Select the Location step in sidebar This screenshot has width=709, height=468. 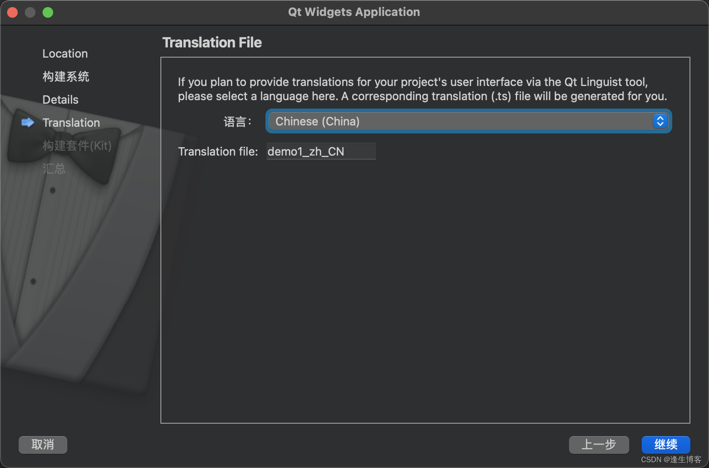pos(65,54)
